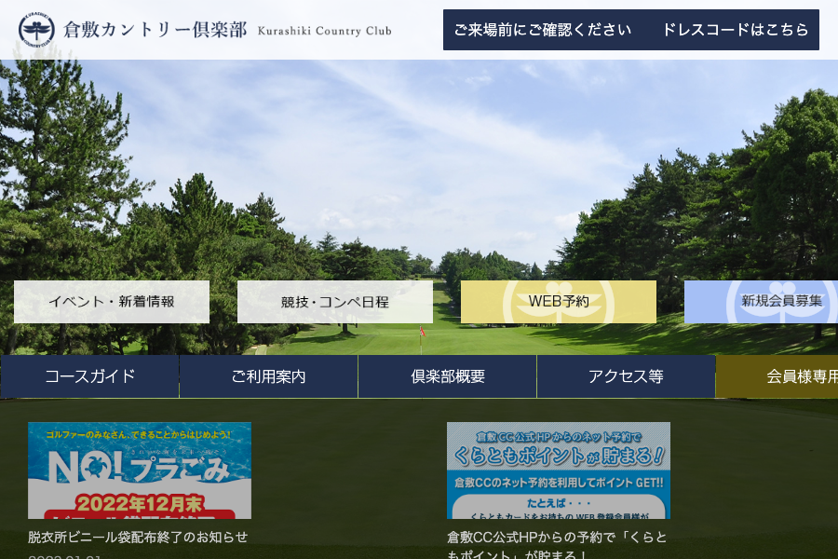Open the ドレスコードはこちら link
The height and width of the screenshot is (559, 838).
coord(736,30)
